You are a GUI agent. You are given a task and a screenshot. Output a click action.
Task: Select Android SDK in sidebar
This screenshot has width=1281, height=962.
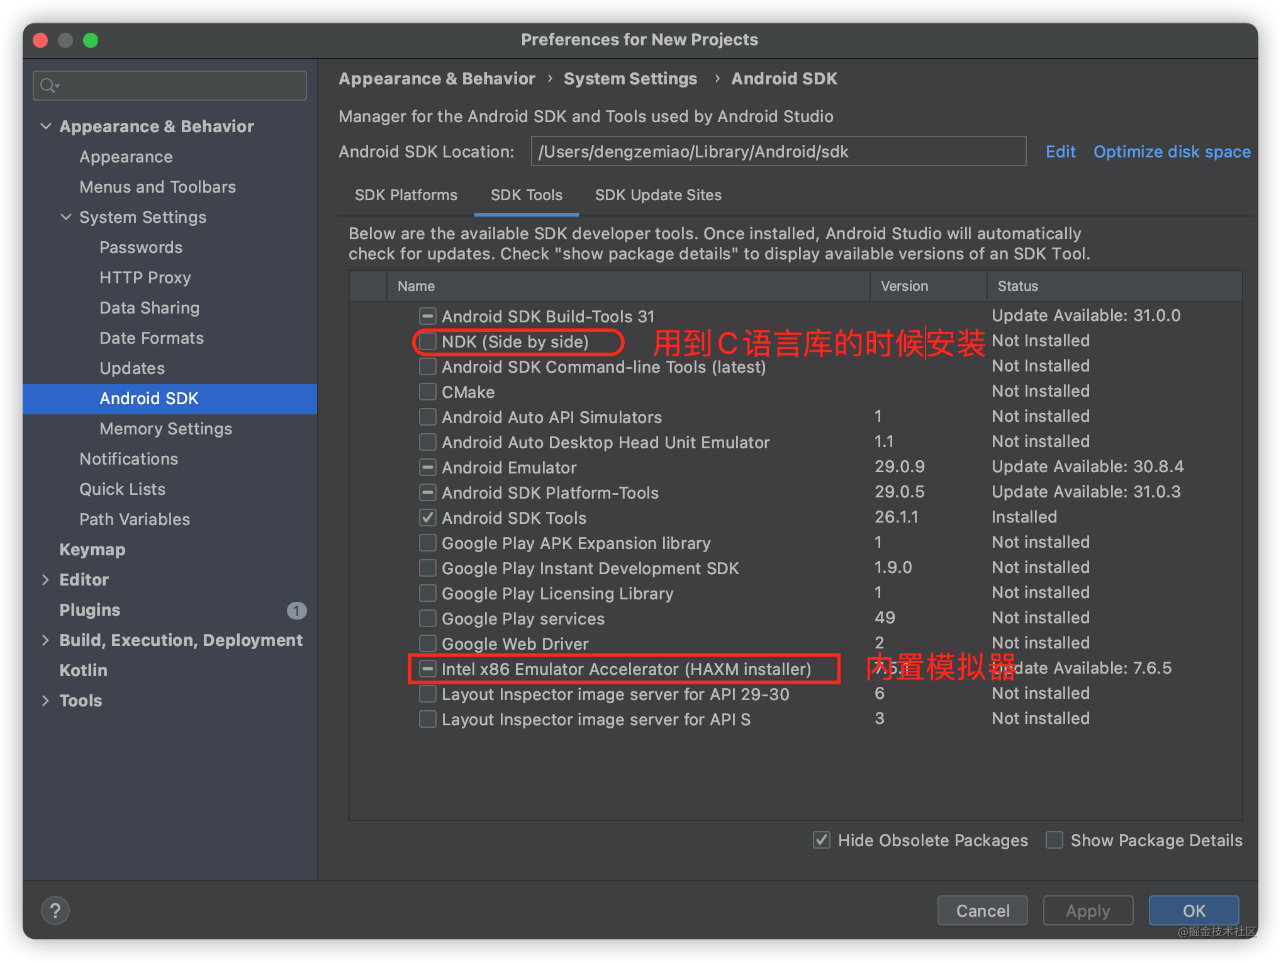pos(170,399)
